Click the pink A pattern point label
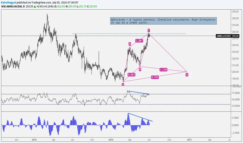Image resolution: width=243 pixels, height=143 pixels. tap(130, 44)
